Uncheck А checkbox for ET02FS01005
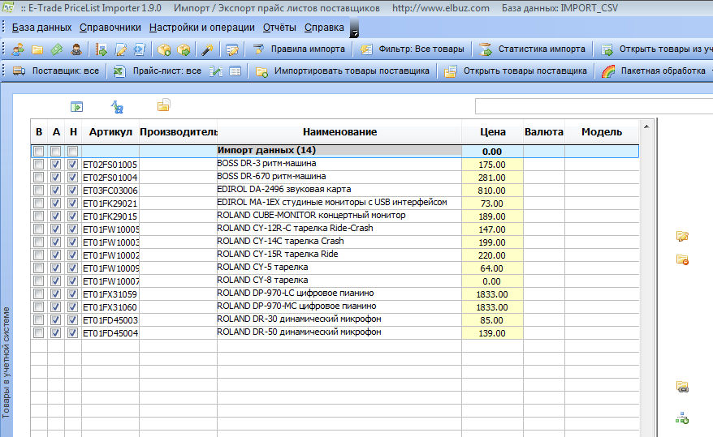This screenshot has height=437, width=713. coord(55,165)
